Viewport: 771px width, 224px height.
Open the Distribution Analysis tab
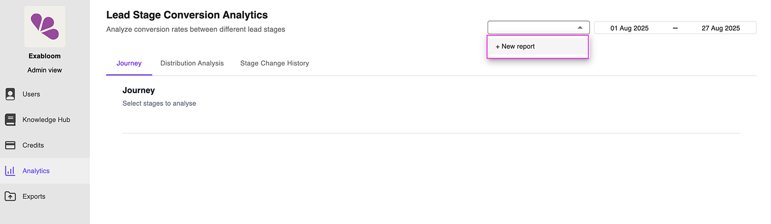(x=192, y=63)
